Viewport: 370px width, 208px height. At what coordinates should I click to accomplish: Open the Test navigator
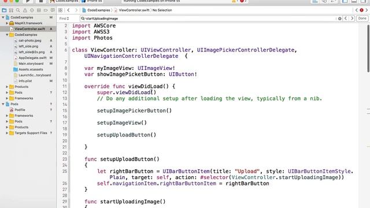(x=32, y=10)
